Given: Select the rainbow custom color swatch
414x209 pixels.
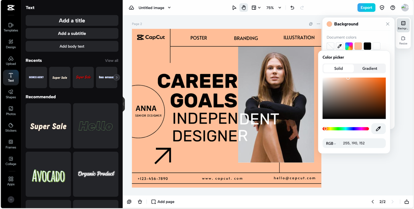Looking at the screenshot, I should [349, 46].
